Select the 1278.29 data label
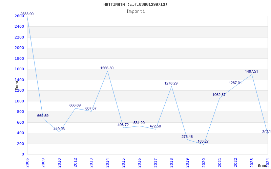The height and width of the screenshot is (169, 271). 171,83
